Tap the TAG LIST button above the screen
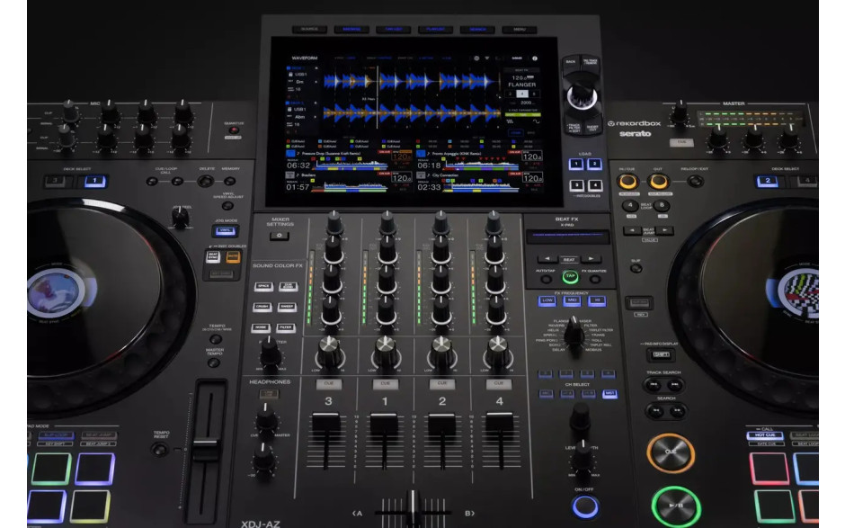The height and width of the screenshot is (528, 845). coord(394,29)
